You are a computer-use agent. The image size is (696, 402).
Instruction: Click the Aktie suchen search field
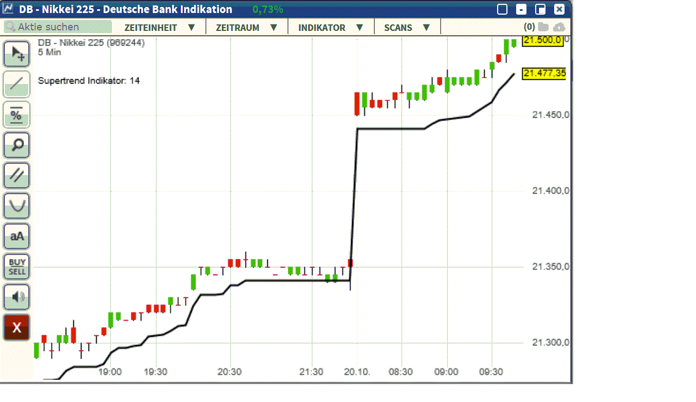click(x=58, y=27)
